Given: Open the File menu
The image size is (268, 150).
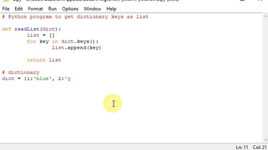Looking at the screenshot, I should click(6, 9).
